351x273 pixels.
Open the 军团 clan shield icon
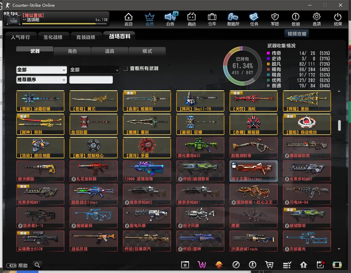point(275,19)
